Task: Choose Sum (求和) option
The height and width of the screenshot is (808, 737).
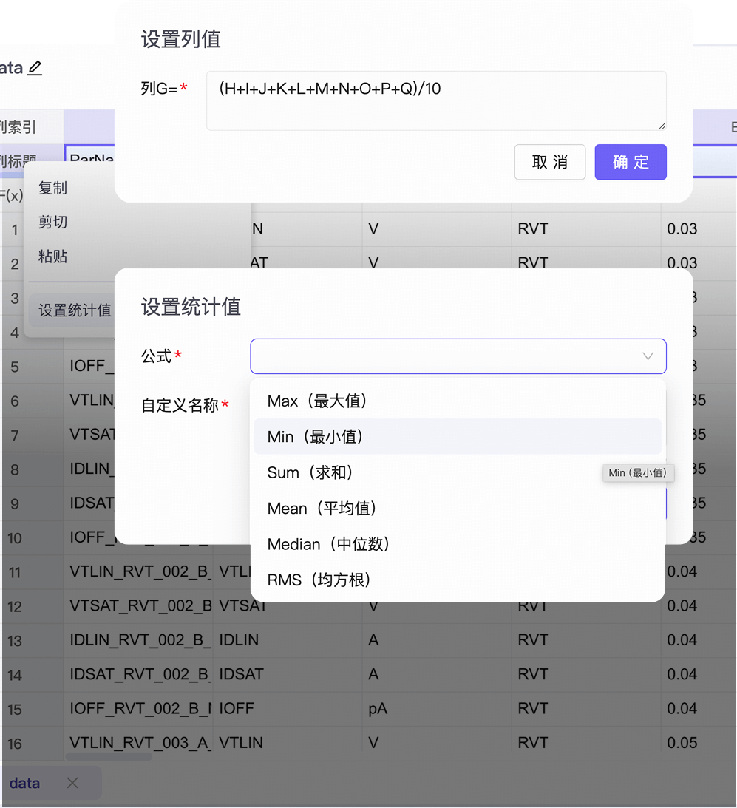Action: 458,472
